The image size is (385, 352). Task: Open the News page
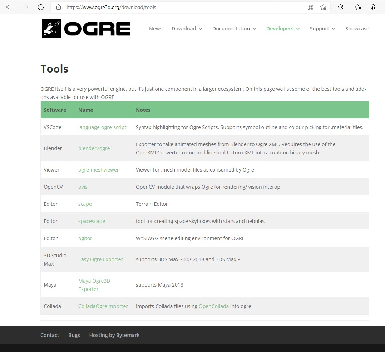(x=156, y=29)
